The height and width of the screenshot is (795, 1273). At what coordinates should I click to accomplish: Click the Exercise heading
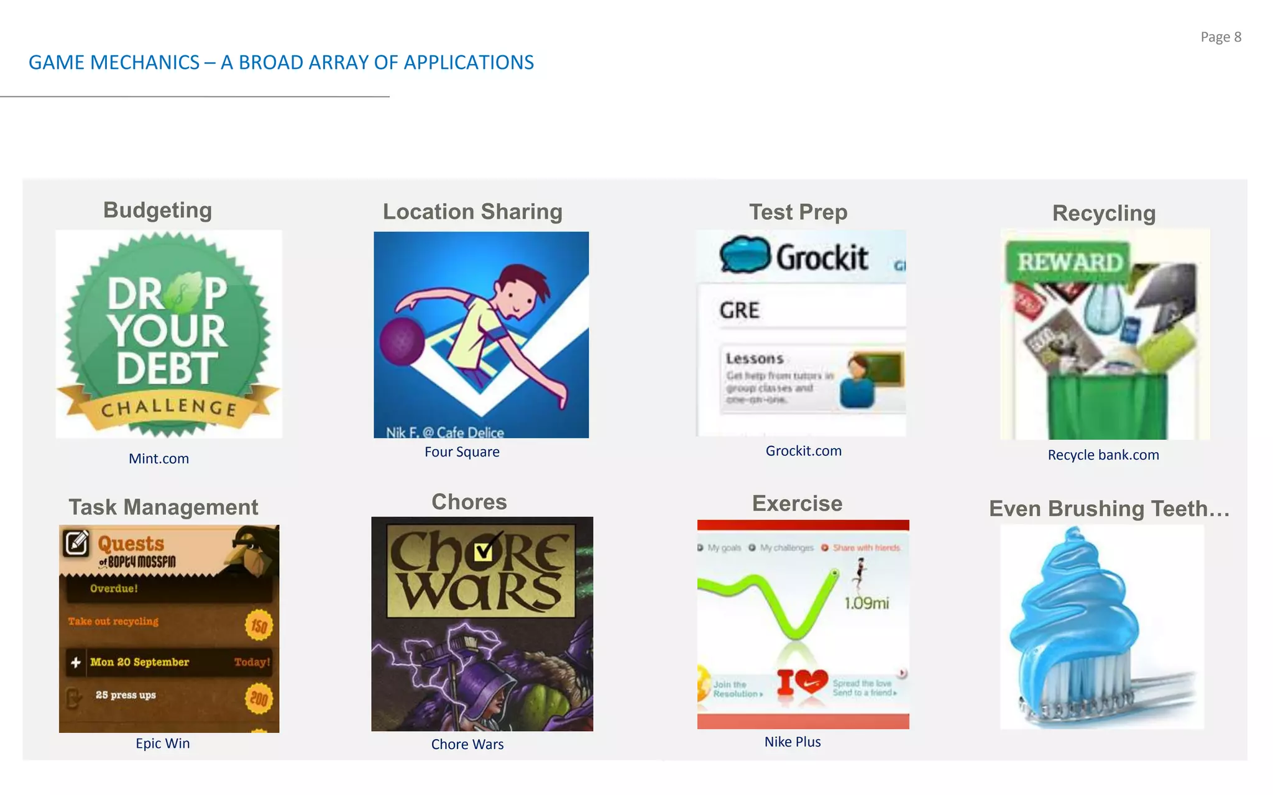pyautogui.click(x=797, y=503)
